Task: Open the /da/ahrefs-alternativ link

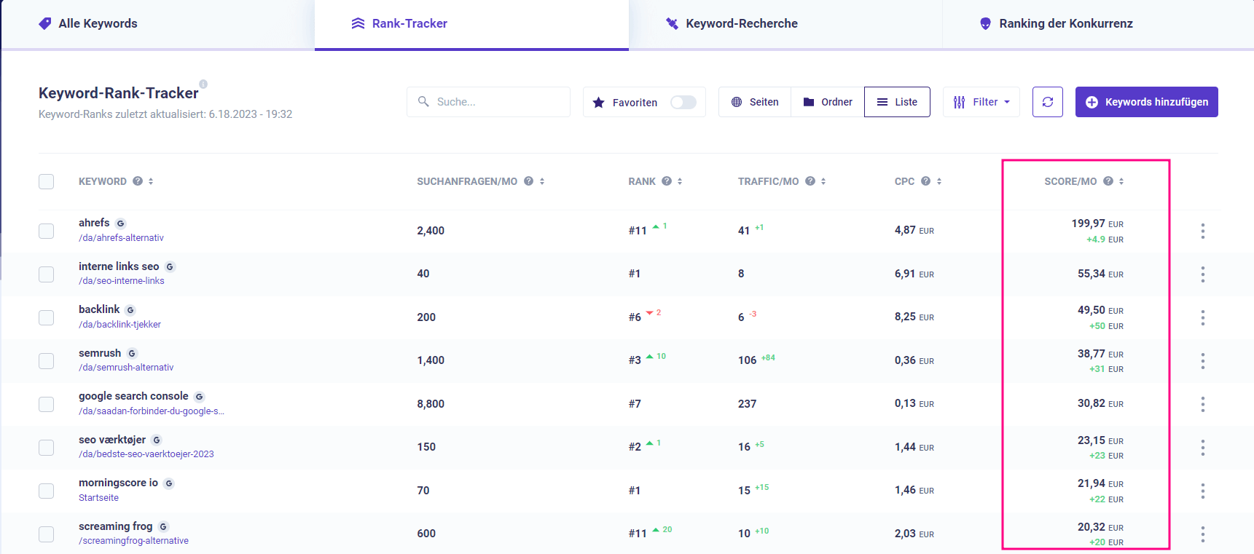Action: (x=121, y=238)
